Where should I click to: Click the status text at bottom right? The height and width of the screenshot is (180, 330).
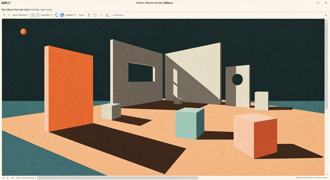pyautogui.click(x=312, y=178)
